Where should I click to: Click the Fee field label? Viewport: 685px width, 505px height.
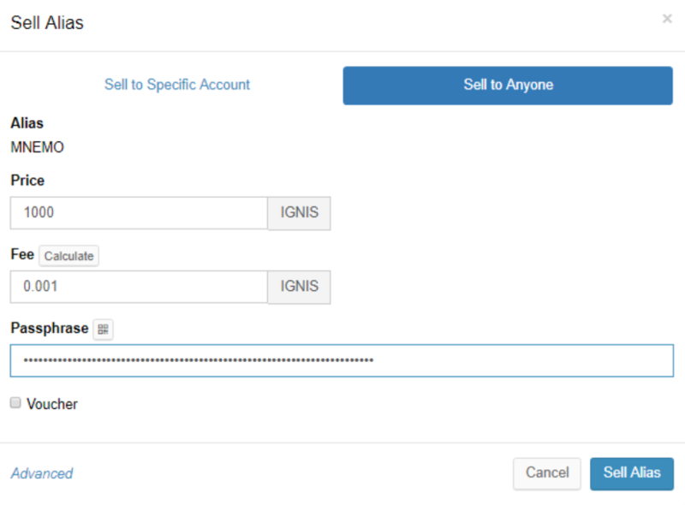(x=22, y=255)
